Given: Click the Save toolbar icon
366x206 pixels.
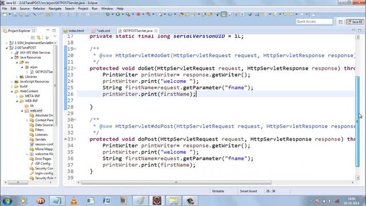Looking at the screenshot, I should [15, 14].
